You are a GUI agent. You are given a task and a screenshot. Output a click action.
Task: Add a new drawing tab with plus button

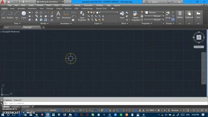point(43,27)
